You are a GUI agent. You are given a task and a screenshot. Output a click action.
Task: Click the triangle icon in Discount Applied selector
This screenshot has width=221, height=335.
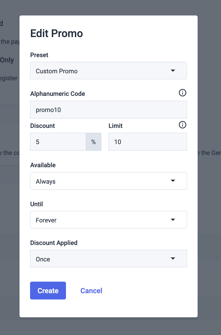173,259
